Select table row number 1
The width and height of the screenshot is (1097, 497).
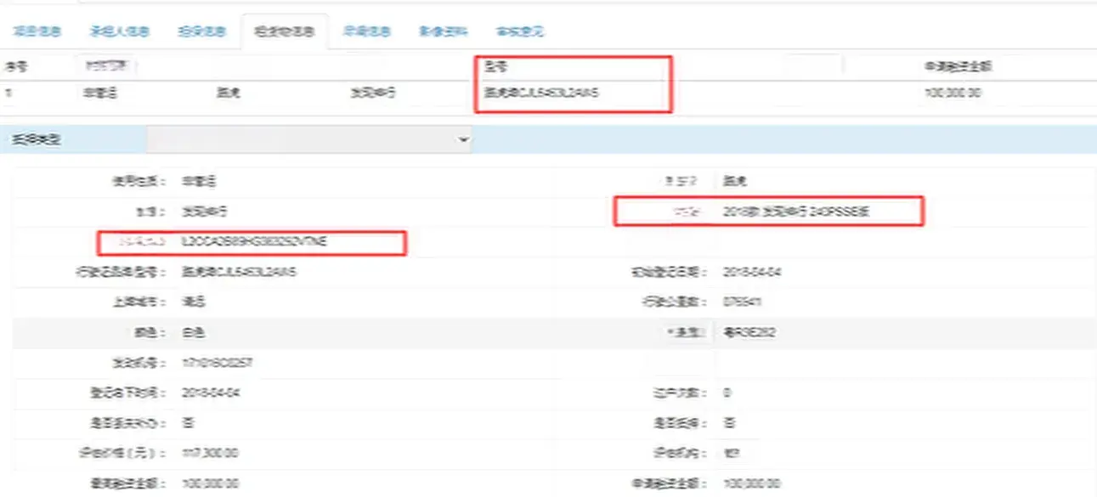point(8,93)
